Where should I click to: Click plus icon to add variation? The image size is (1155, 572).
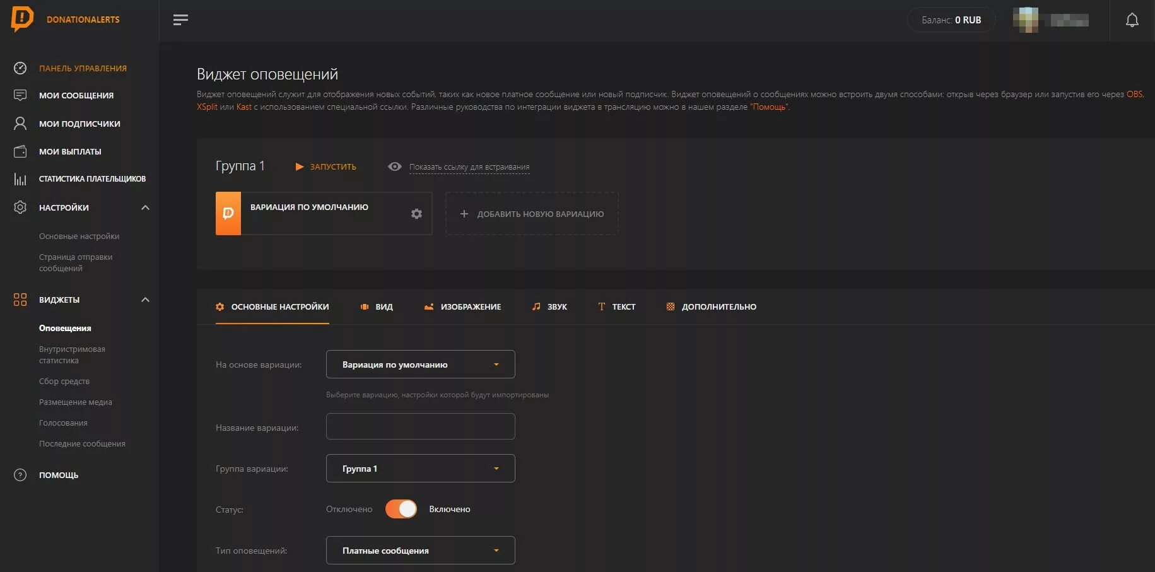click(x=464, y=214)
